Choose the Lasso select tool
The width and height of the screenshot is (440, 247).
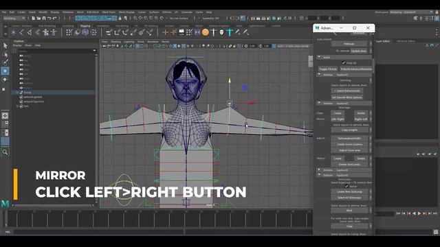[5, 54]
